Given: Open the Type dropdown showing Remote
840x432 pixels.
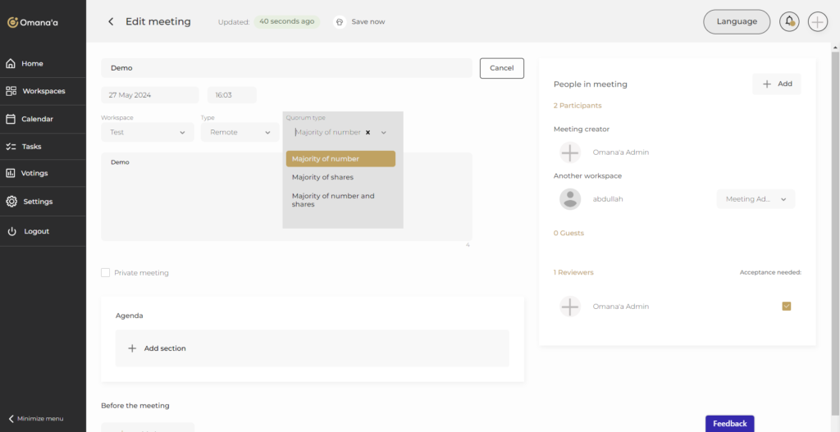Looking at the screenshot, I should tap(240, 132).
